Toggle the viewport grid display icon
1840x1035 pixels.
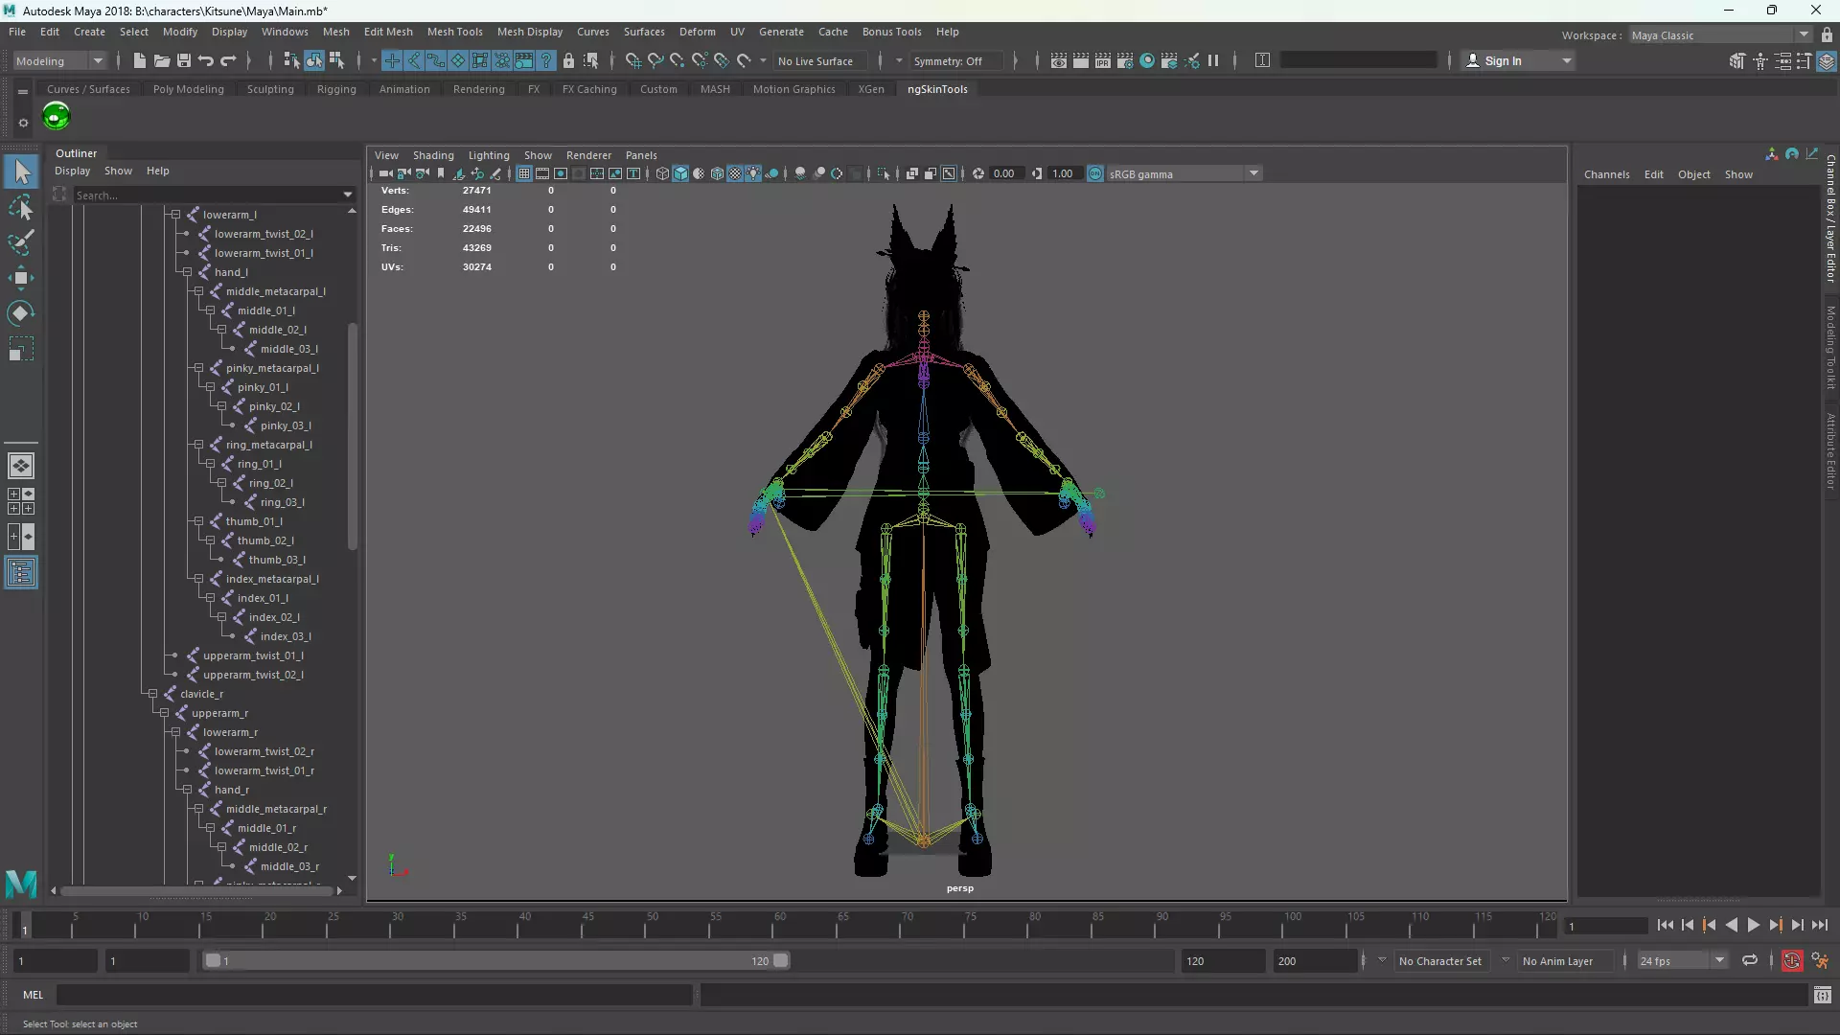(524, 173)
